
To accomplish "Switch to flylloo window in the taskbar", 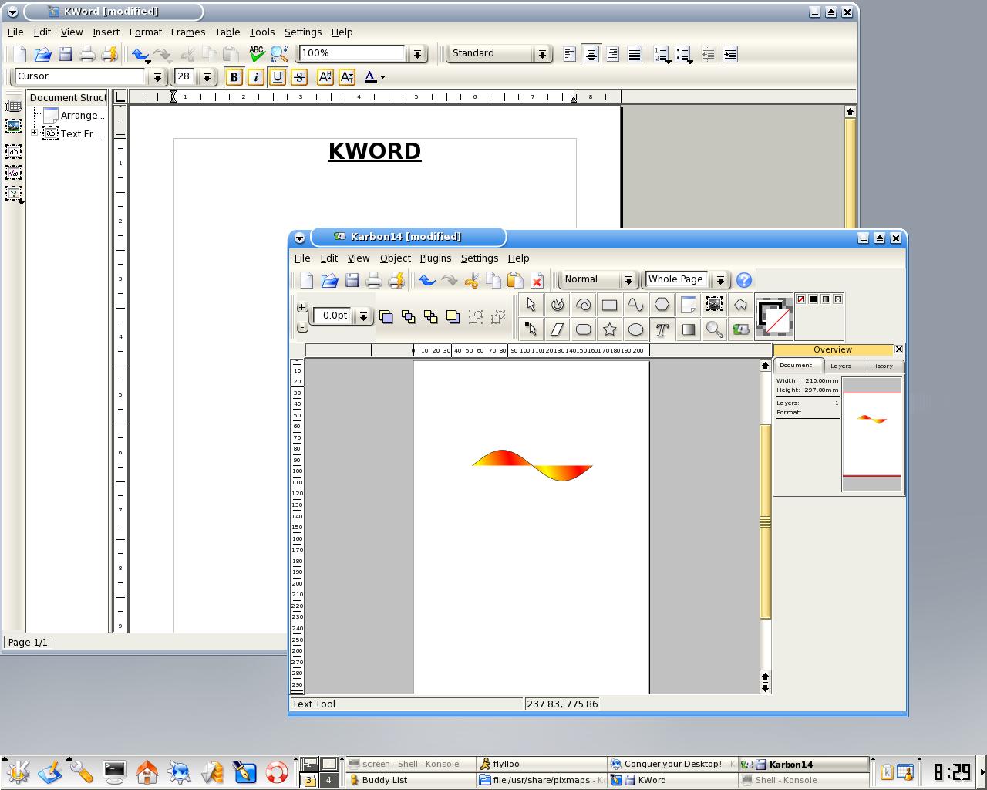I will point(541,764).
